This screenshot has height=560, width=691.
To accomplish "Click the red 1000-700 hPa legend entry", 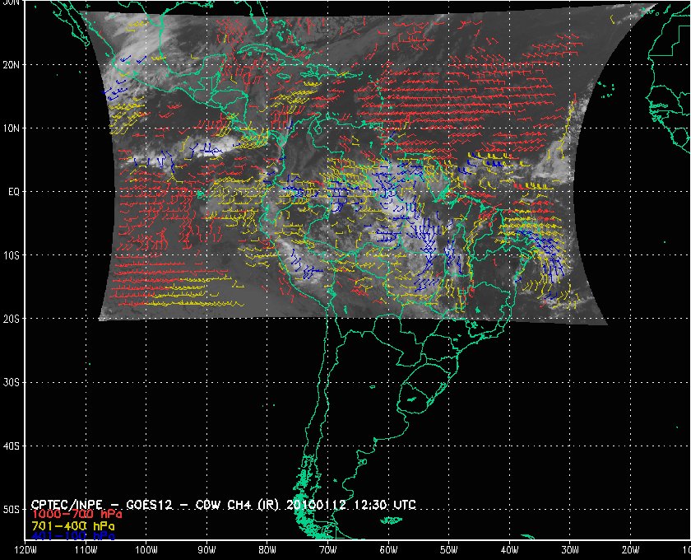I will click(72, 514).
